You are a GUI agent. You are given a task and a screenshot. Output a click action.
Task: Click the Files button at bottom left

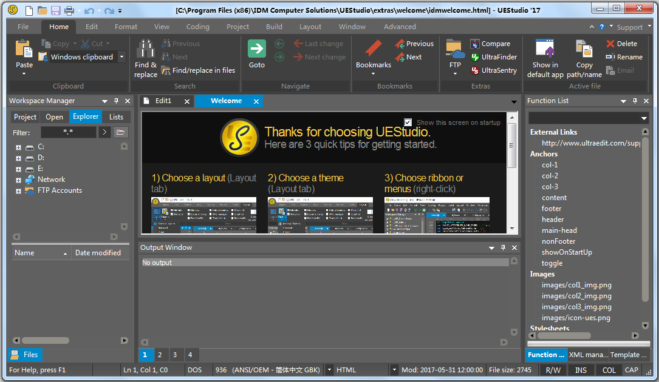click(x=24, y=355)
